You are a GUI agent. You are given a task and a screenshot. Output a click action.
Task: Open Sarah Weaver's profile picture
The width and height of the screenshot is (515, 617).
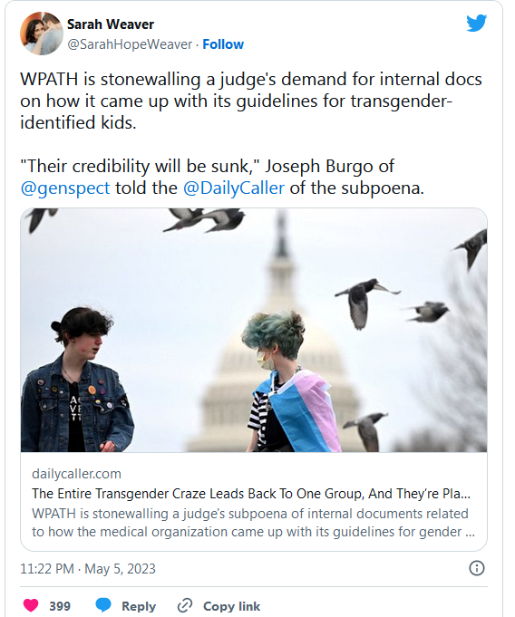tap(42, 34)
